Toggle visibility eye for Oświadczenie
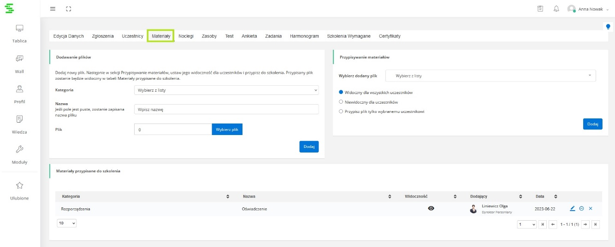 (x=431, y=209)
